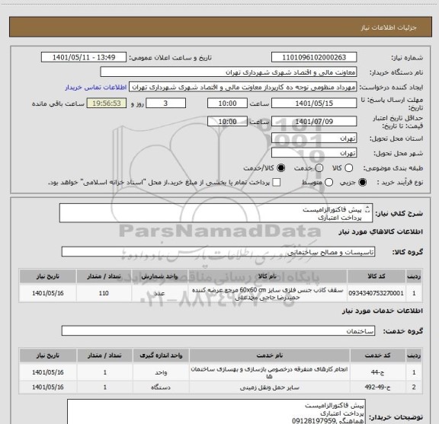Image resolution: width=439 pixels, height=424 pixels.
Task: Click the false ceiling goods name cell
Action: tap(268, 293)
